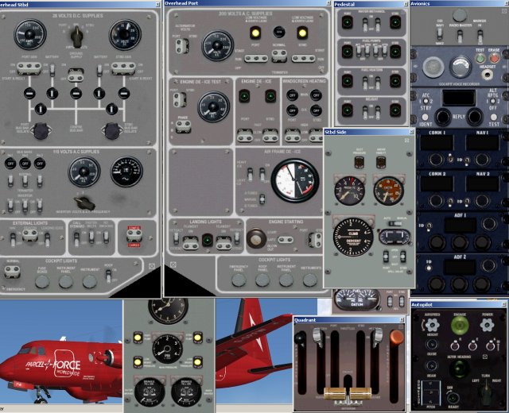Image resolution: width=509 pixels, height=413 pixels.
Task: Click the Headset jack on voice recorder
Action: tap(488, 75)
